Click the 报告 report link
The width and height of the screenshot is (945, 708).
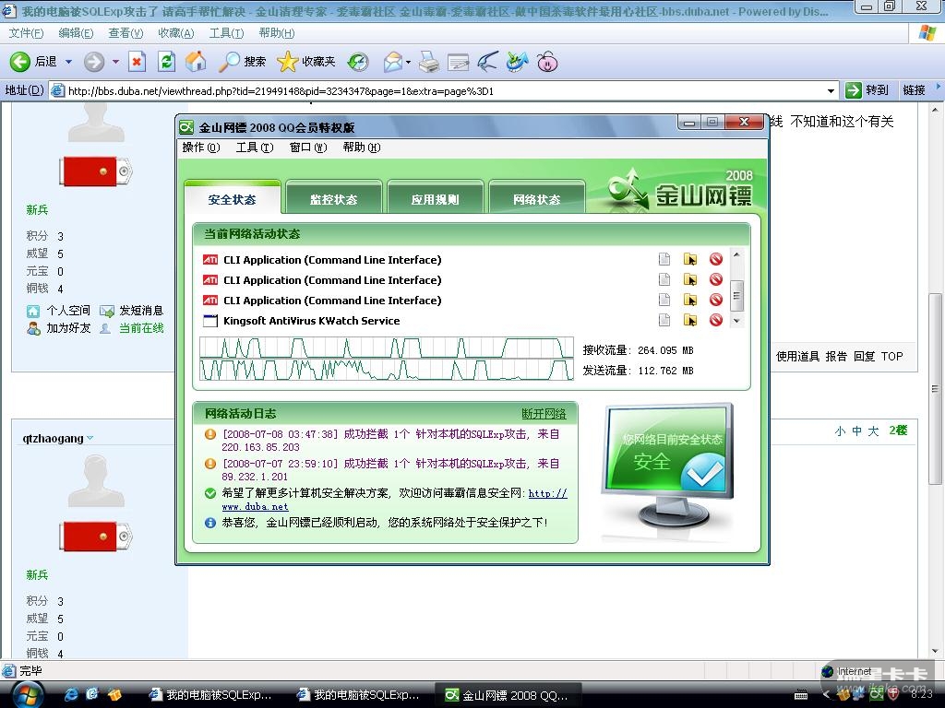pos(836,357)
